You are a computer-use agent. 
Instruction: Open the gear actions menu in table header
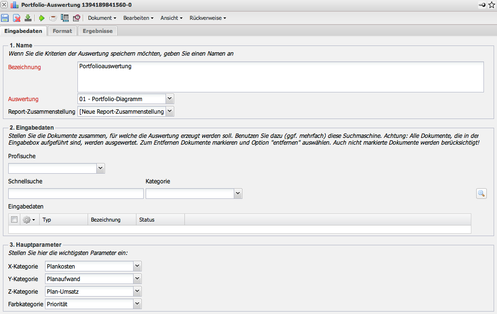click(29, 220)
